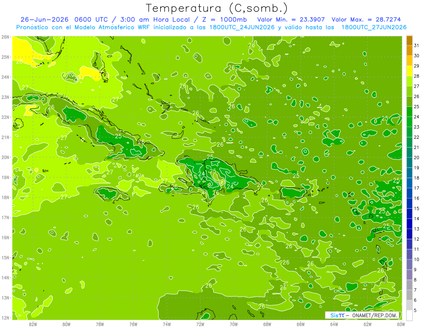The width and height of the screenshot is (426, 329).
Task: Click legend value "10"
Action: pyautogui.click(x=416, y=259)
